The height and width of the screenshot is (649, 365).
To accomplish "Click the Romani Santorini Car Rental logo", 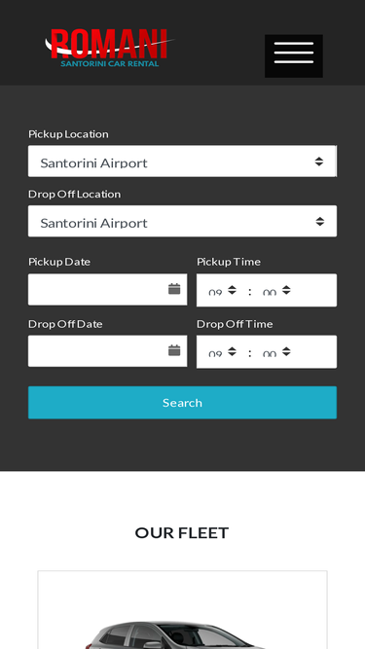I will click(x=109, y=48).
